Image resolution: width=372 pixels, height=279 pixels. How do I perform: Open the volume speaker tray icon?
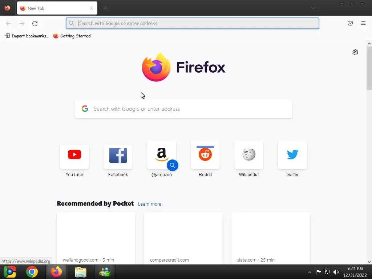336,272
